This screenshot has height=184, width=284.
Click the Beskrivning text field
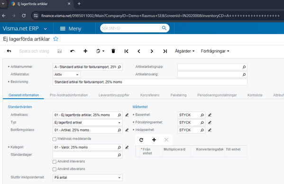click(x=150, y=82)
